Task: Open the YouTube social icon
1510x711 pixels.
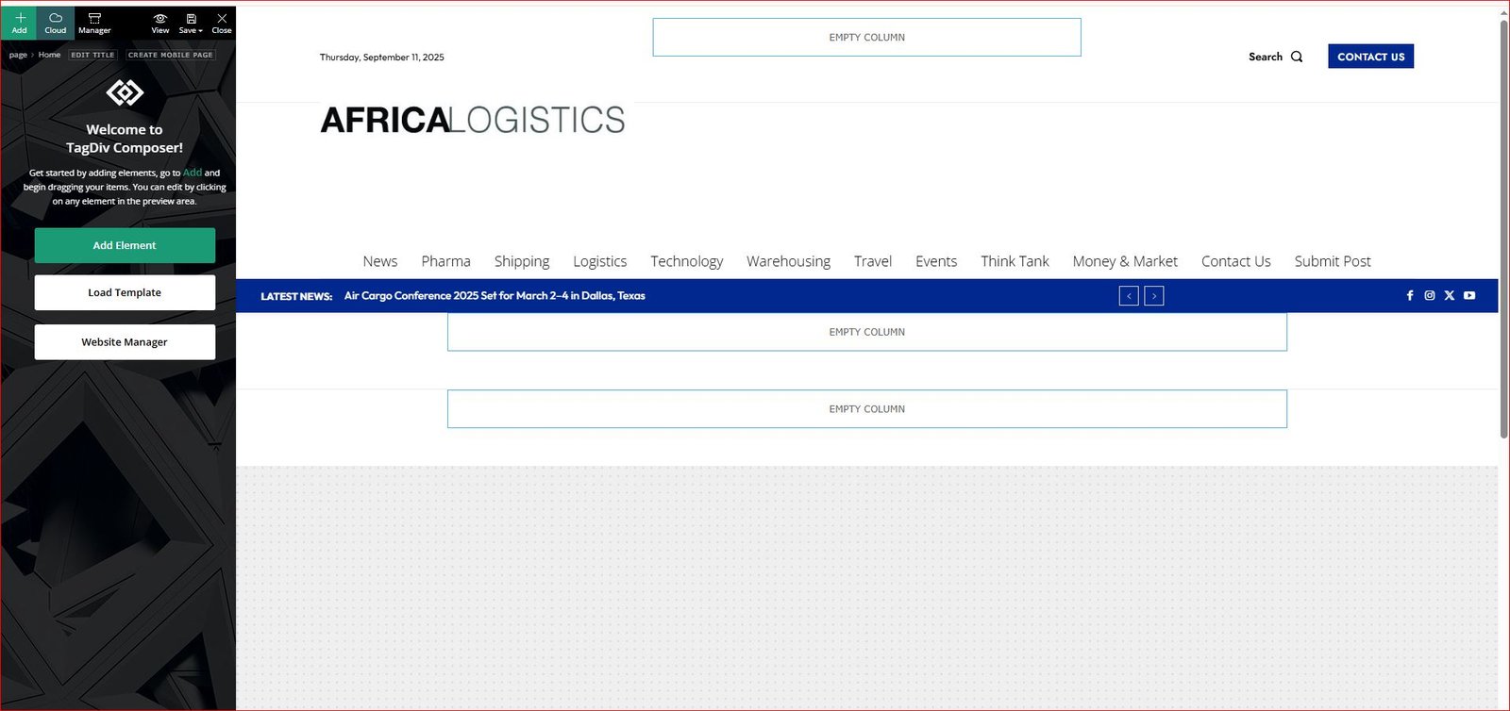Action: click(x=1469, y=296)
